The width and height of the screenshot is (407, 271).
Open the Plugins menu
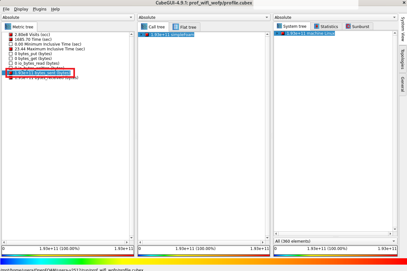[x=40, y=9]
